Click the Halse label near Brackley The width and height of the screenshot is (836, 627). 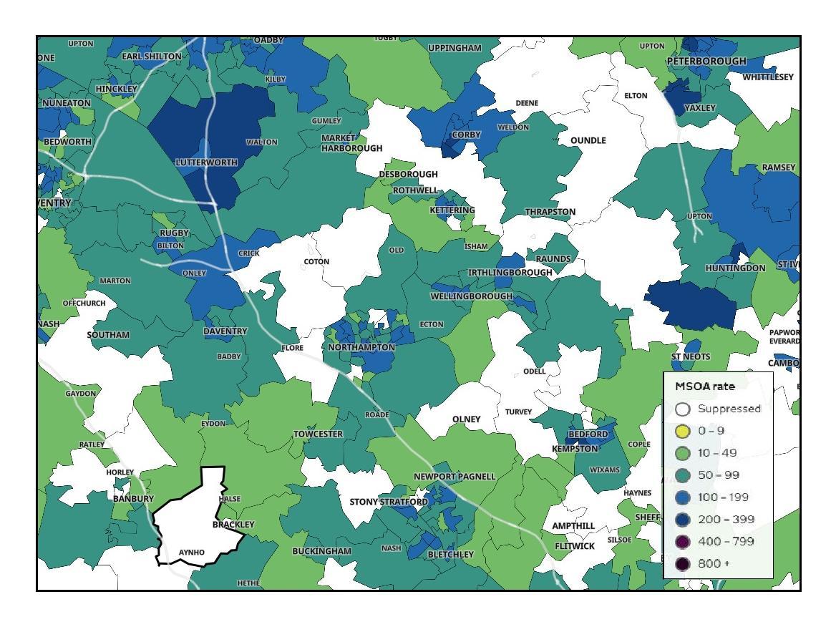tap(230, 499)
